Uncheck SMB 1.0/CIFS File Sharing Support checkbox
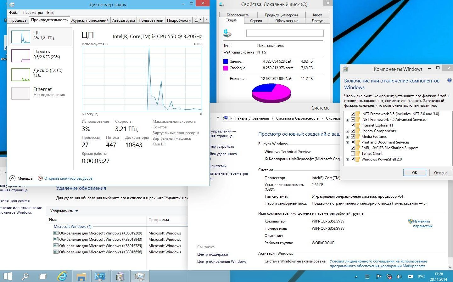This screenshot has height=282, width=453. tap(353, 148)
